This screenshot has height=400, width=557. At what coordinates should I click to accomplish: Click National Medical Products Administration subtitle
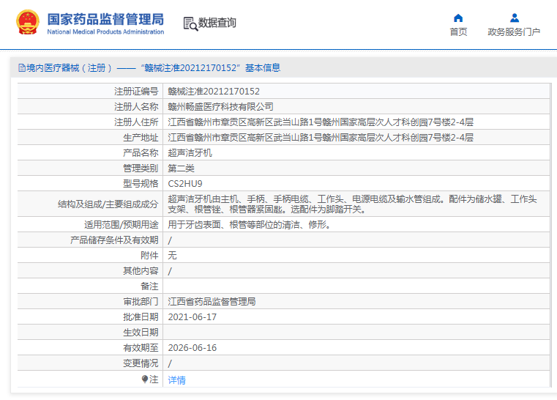105,32
